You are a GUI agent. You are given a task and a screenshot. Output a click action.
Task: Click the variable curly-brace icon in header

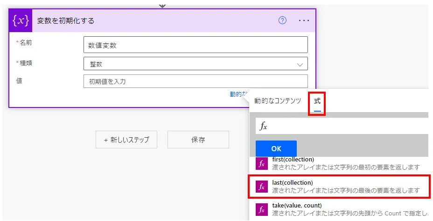(x=21, y=20)
